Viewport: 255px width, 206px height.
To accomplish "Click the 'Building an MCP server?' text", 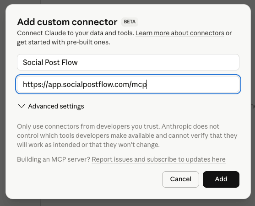I will [54, 159].
